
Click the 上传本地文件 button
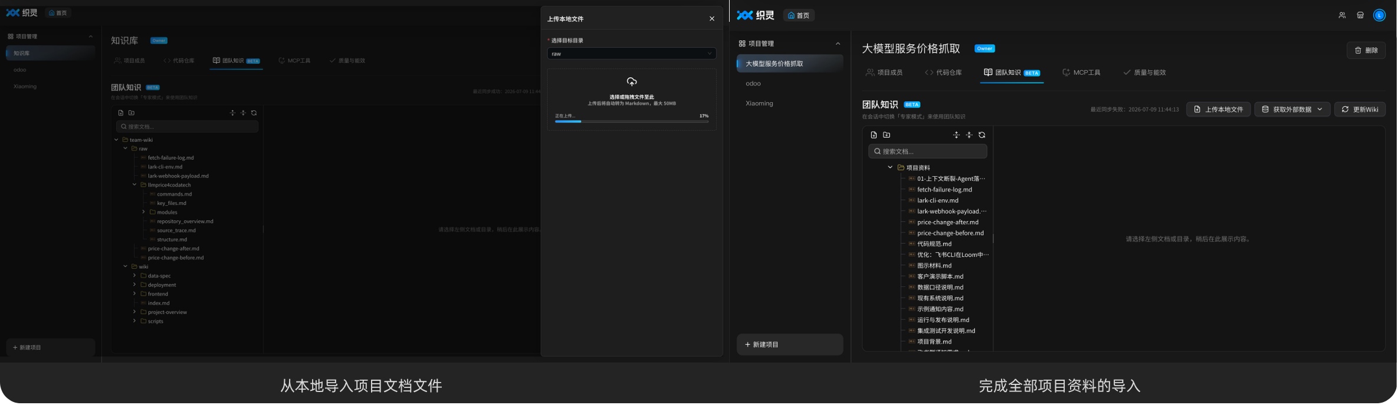click(x=1217, y=109)
